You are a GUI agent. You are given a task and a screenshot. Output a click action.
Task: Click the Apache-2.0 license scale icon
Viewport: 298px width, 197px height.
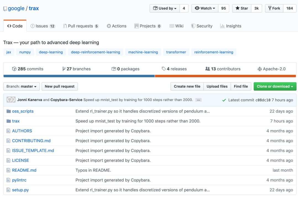tap(259, 69)
